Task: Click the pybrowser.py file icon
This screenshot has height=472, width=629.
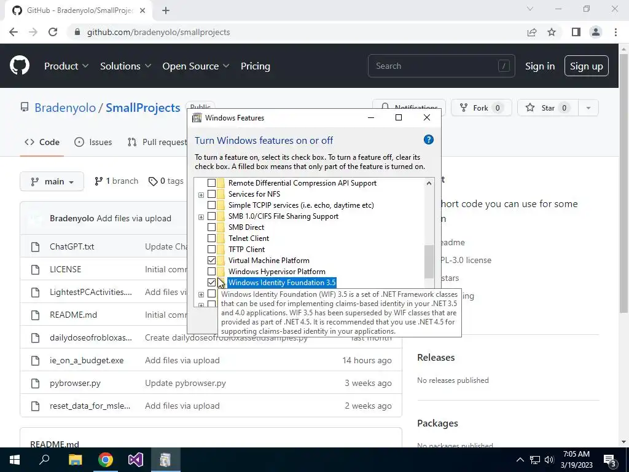Action: tap(35, 383)
